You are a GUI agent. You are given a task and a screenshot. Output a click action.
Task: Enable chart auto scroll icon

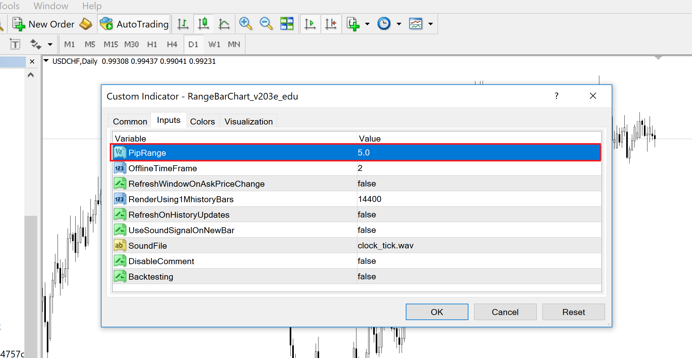click(310, 24)
